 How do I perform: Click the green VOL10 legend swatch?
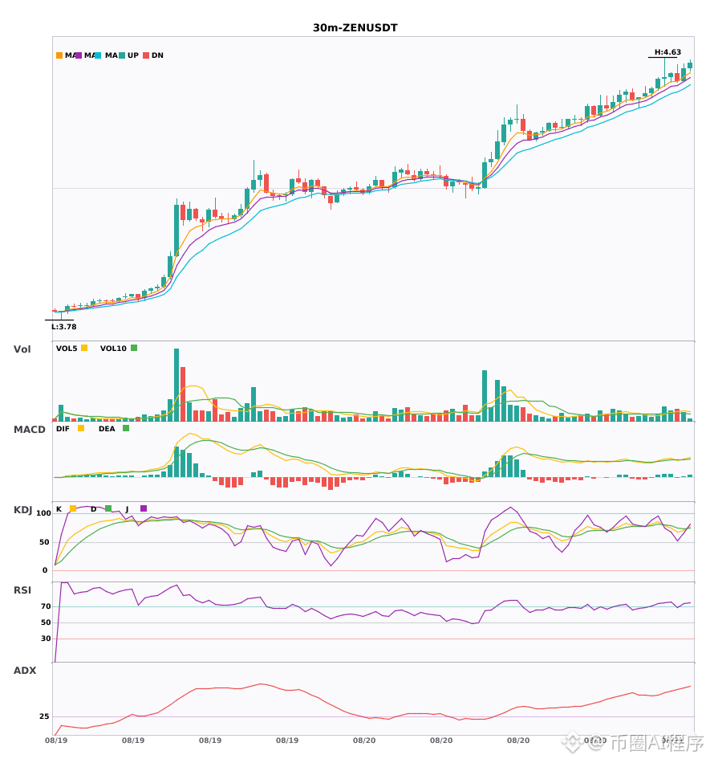click(x=134, y=348)
